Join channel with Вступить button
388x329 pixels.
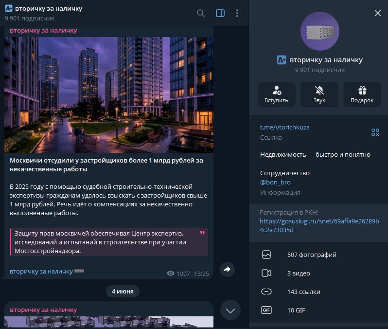pos(276,94)
